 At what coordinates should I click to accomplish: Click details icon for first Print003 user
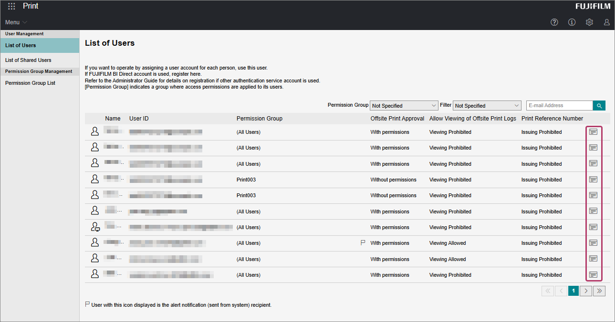point(593,180)
